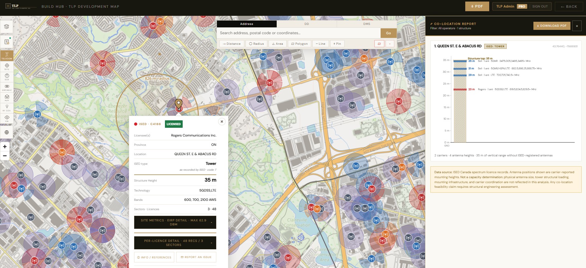This screenshot has width=586, height=268.
Task: Activate the Line drawing tool
Action: tap(321, 44)
